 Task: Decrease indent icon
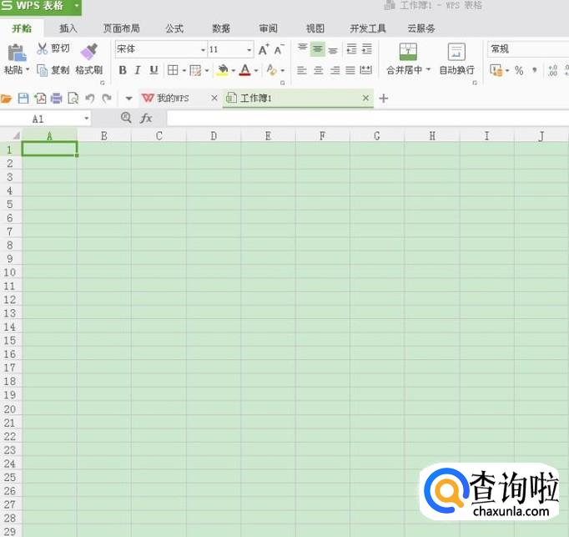pyautogui.click(x=351, y=48)
